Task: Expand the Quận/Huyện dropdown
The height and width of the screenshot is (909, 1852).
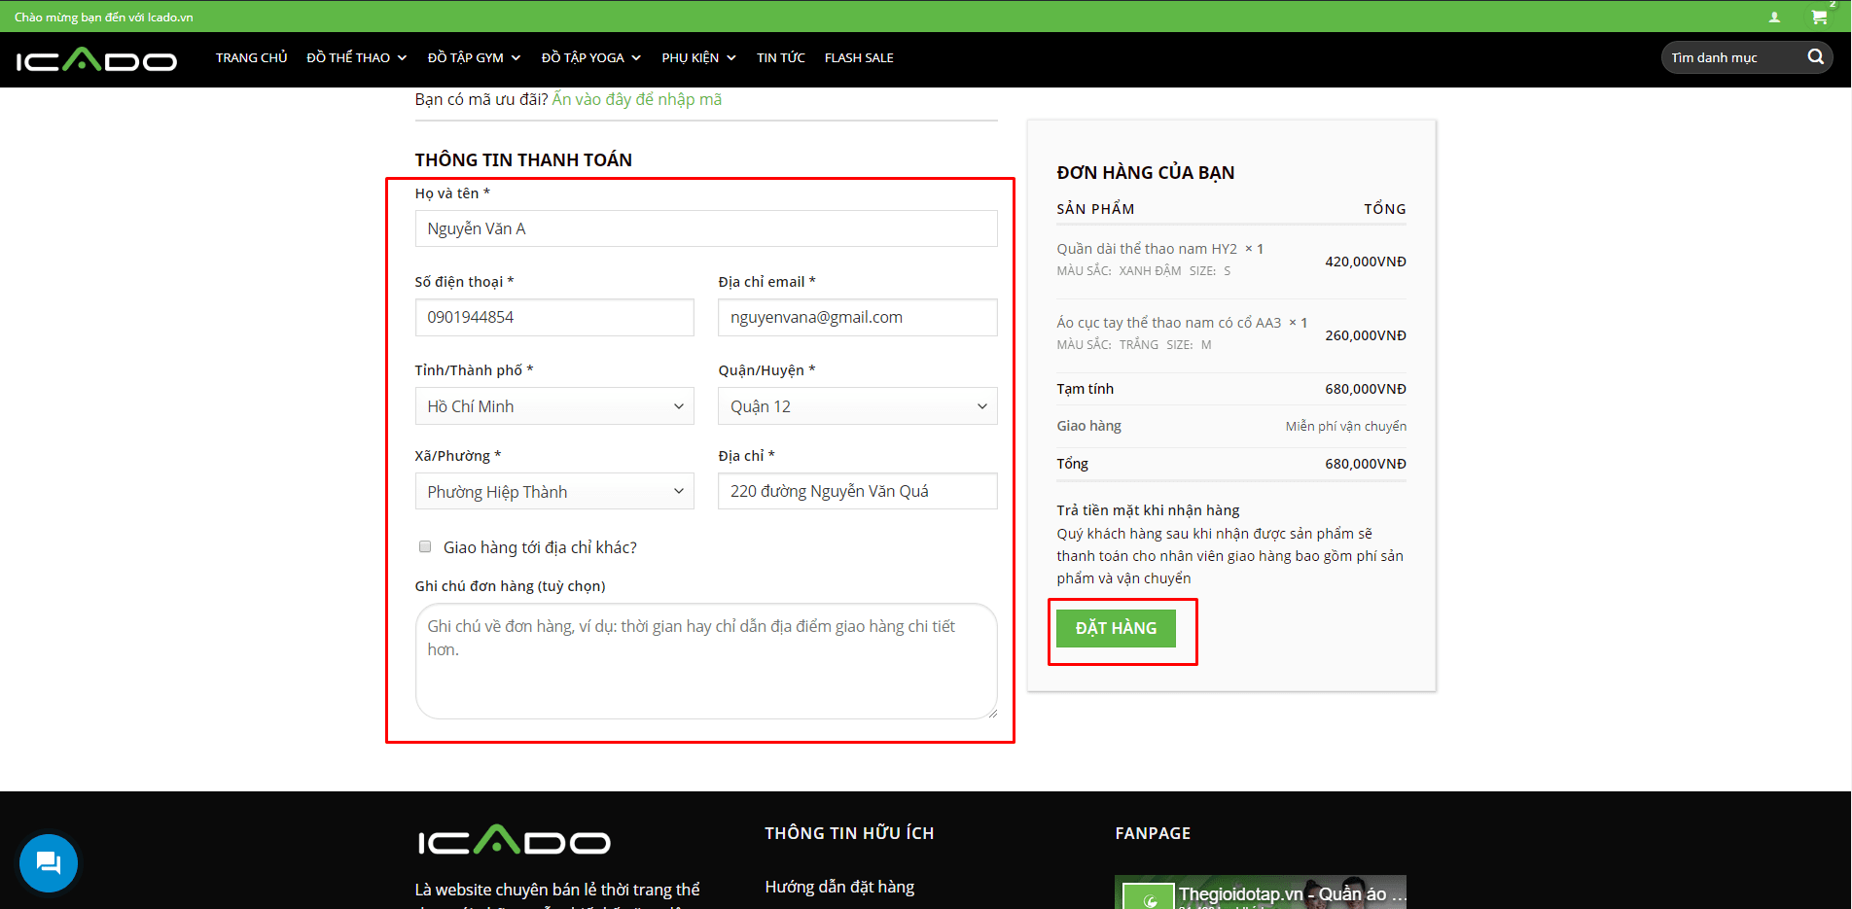Action: (857, 406)
